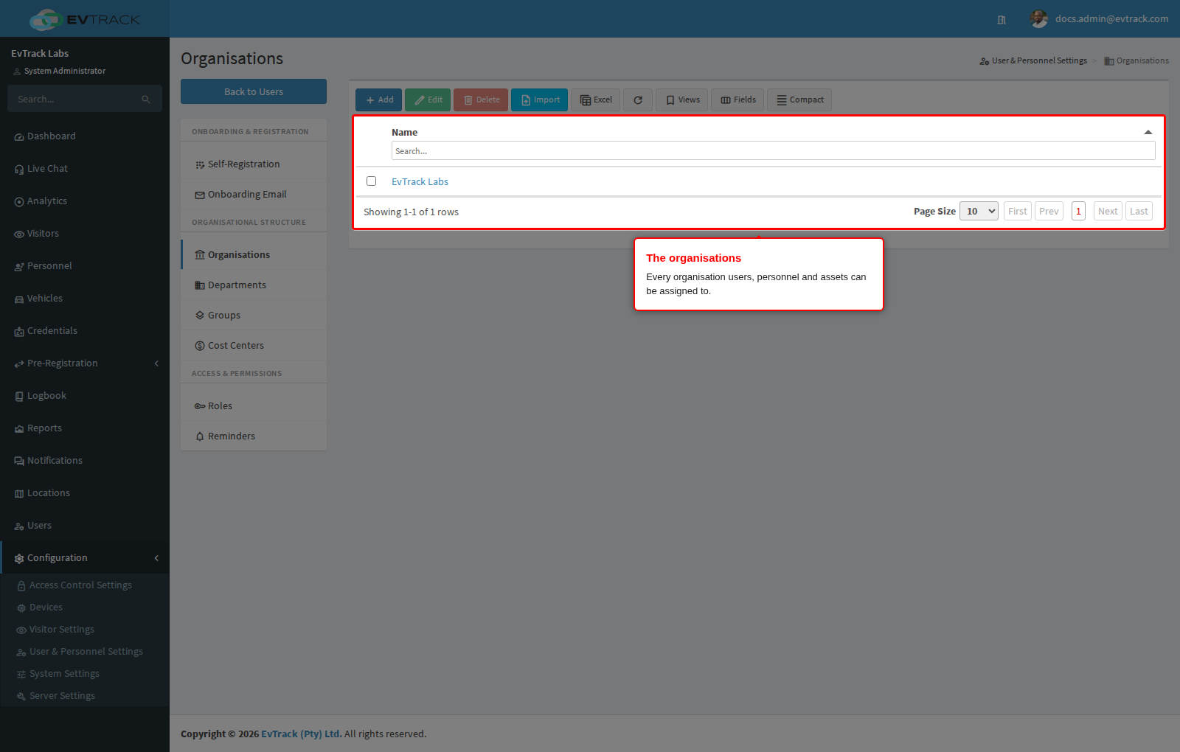The image size is (1180, 752).
Task: Select the EvTrack Labs row checkbox
Action: point(372,181)
